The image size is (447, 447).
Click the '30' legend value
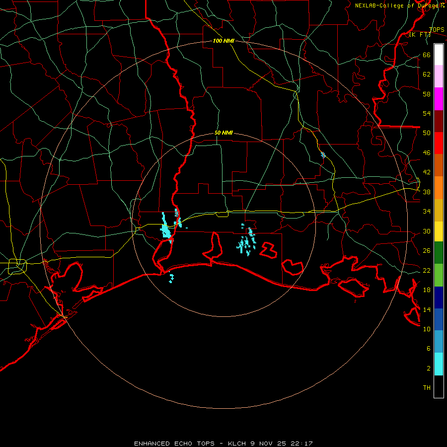pos(427,231)
